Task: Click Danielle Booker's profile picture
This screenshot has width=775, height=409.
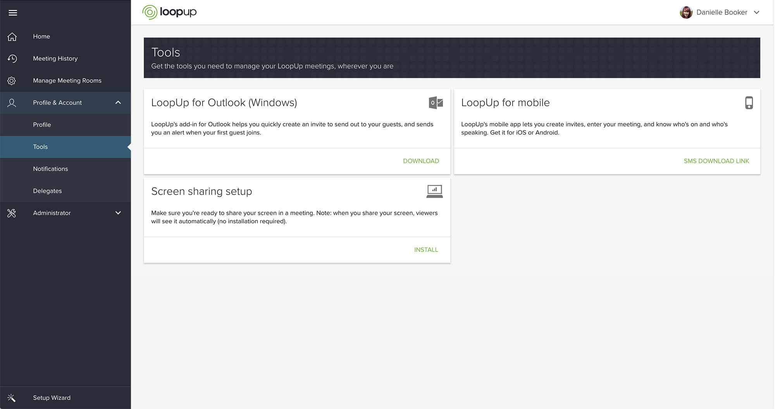Action: coord(686,12)
